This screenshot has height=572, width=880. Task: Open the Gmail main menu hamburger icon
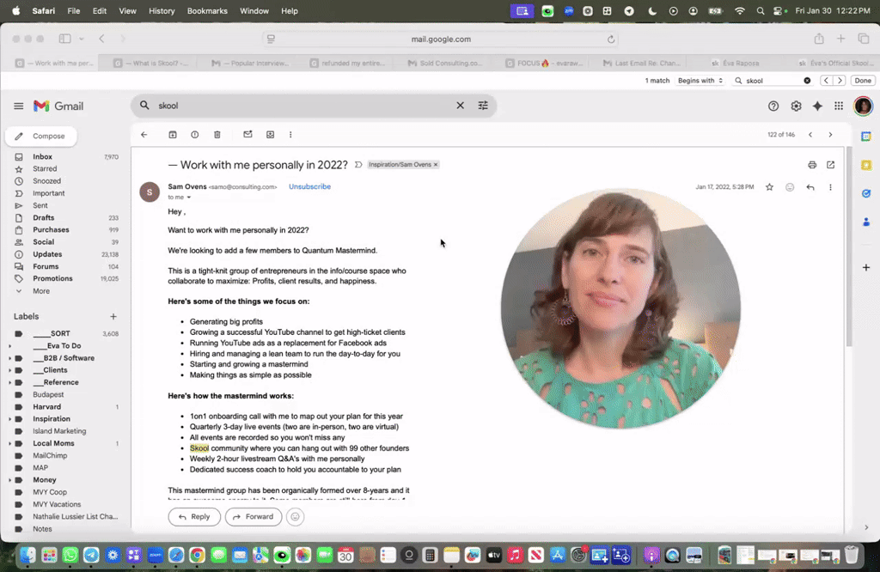coord(19,106)
